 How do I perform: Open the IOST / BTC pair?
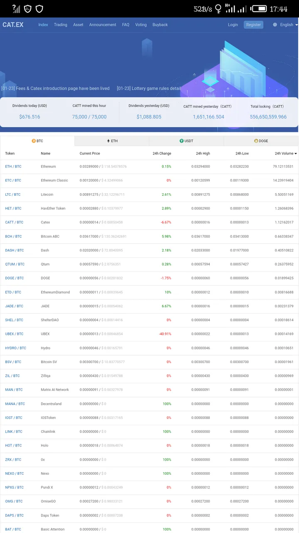click(x=14, y=418)
